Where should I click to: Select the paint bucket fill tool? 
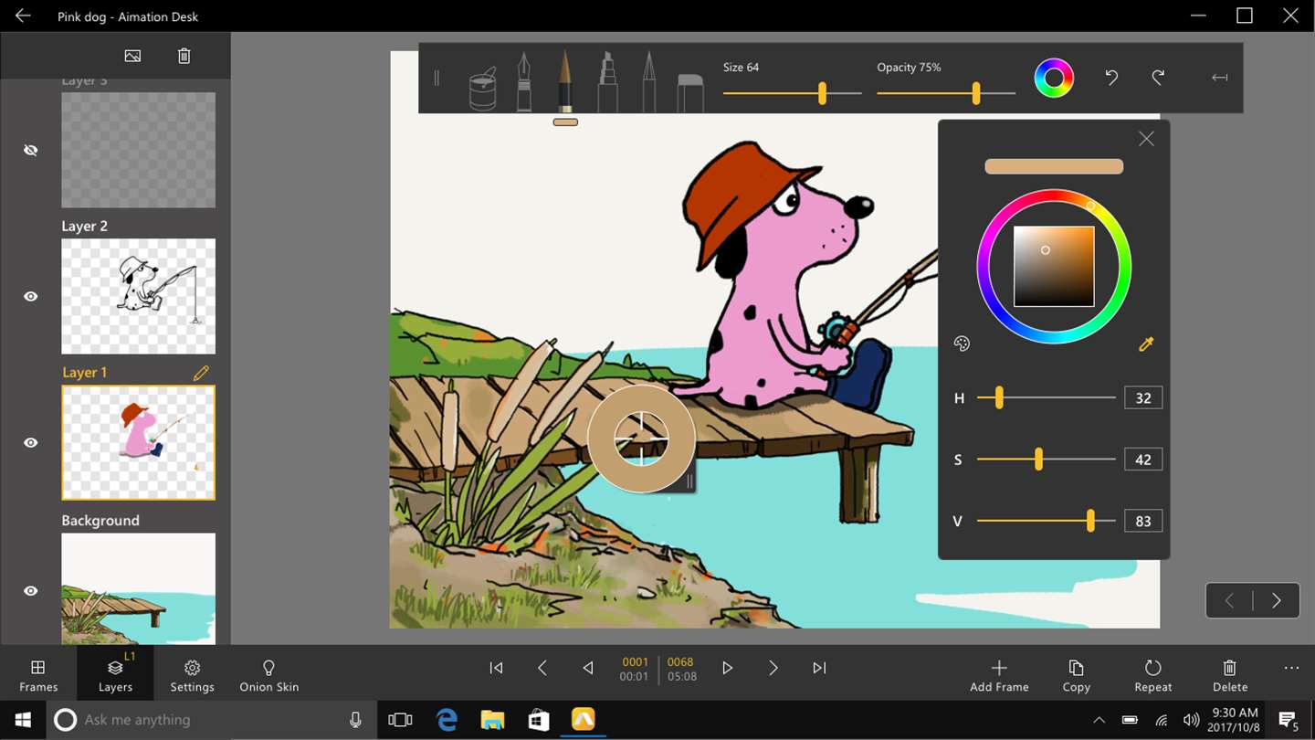pos(482,89)
